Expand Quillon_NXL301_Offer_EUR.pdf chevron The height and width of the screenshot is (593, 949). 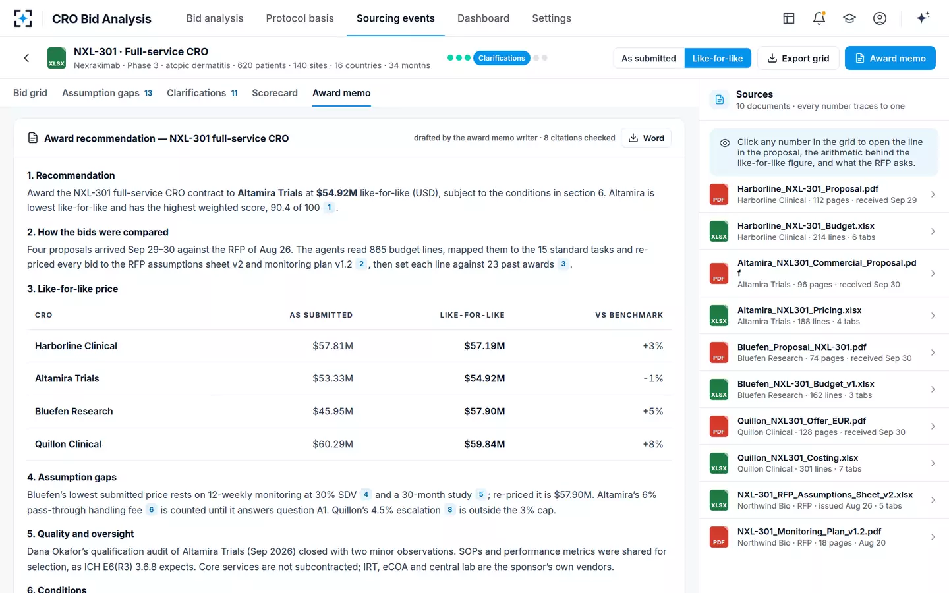pyautogui.click(x=933, y=426)
